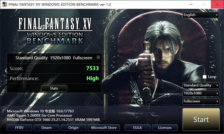Click the AMD Ryzen 5 2600X processor text
Viewport: 224px width, 134px height.
[40, 115]
